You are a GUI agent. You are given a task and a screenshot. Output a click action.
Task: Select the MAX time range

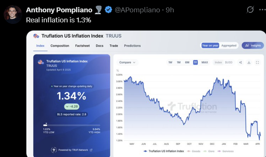pyautogui.click(x=205, y=62)
